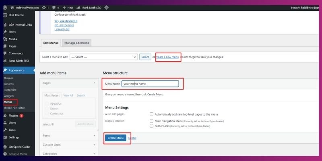Click the Menu Name text field
The height and width of the screenshot is (161, 322).
coord(150,84)
